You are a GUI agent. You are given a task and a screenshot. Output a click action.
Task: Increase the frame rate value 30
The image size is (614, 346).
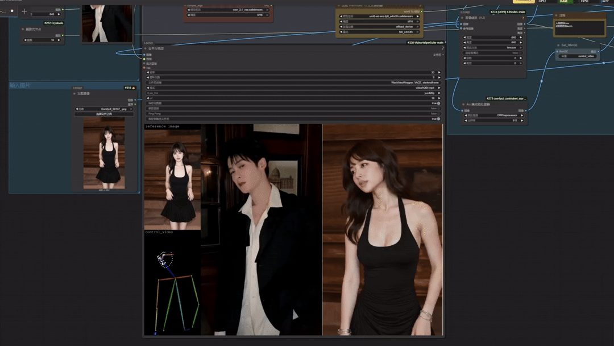[x=439, y=72]
